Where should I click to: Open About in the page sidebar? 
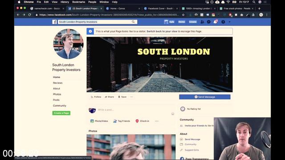[57, 88]
